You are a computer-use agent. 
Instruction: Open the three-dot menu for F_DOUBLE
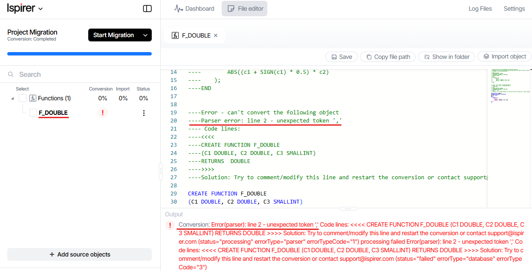144,113
